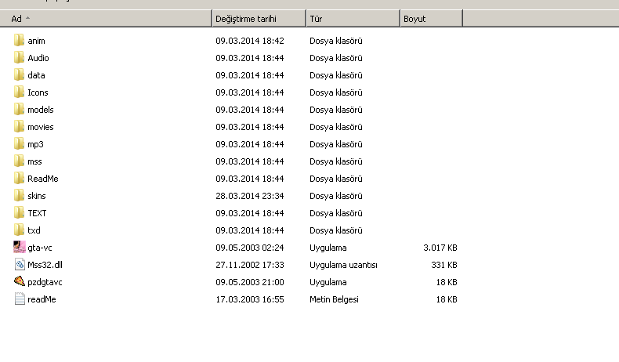The width and height of the screenshot is (619, 362).
Task: Click the ReadMe folder name
Action: click(43, 179)
